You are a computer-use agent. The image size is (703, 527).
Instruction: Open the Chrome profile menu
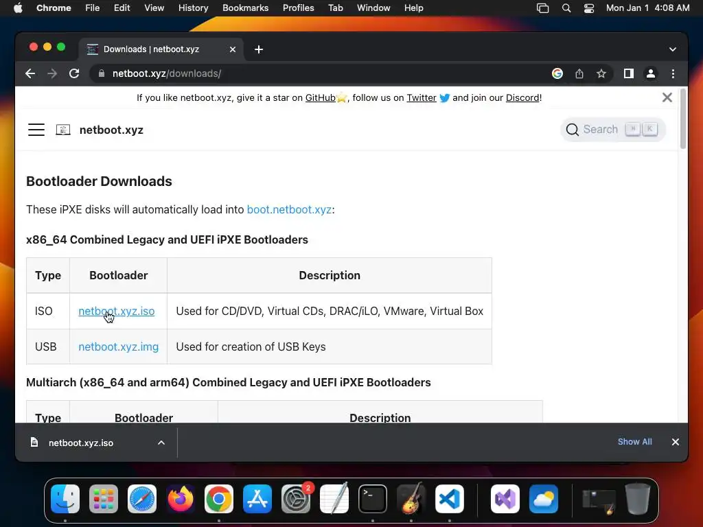click(651, 73)
